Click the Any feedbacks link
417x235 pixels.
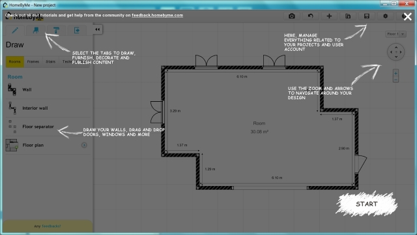(x=51, y=227)
